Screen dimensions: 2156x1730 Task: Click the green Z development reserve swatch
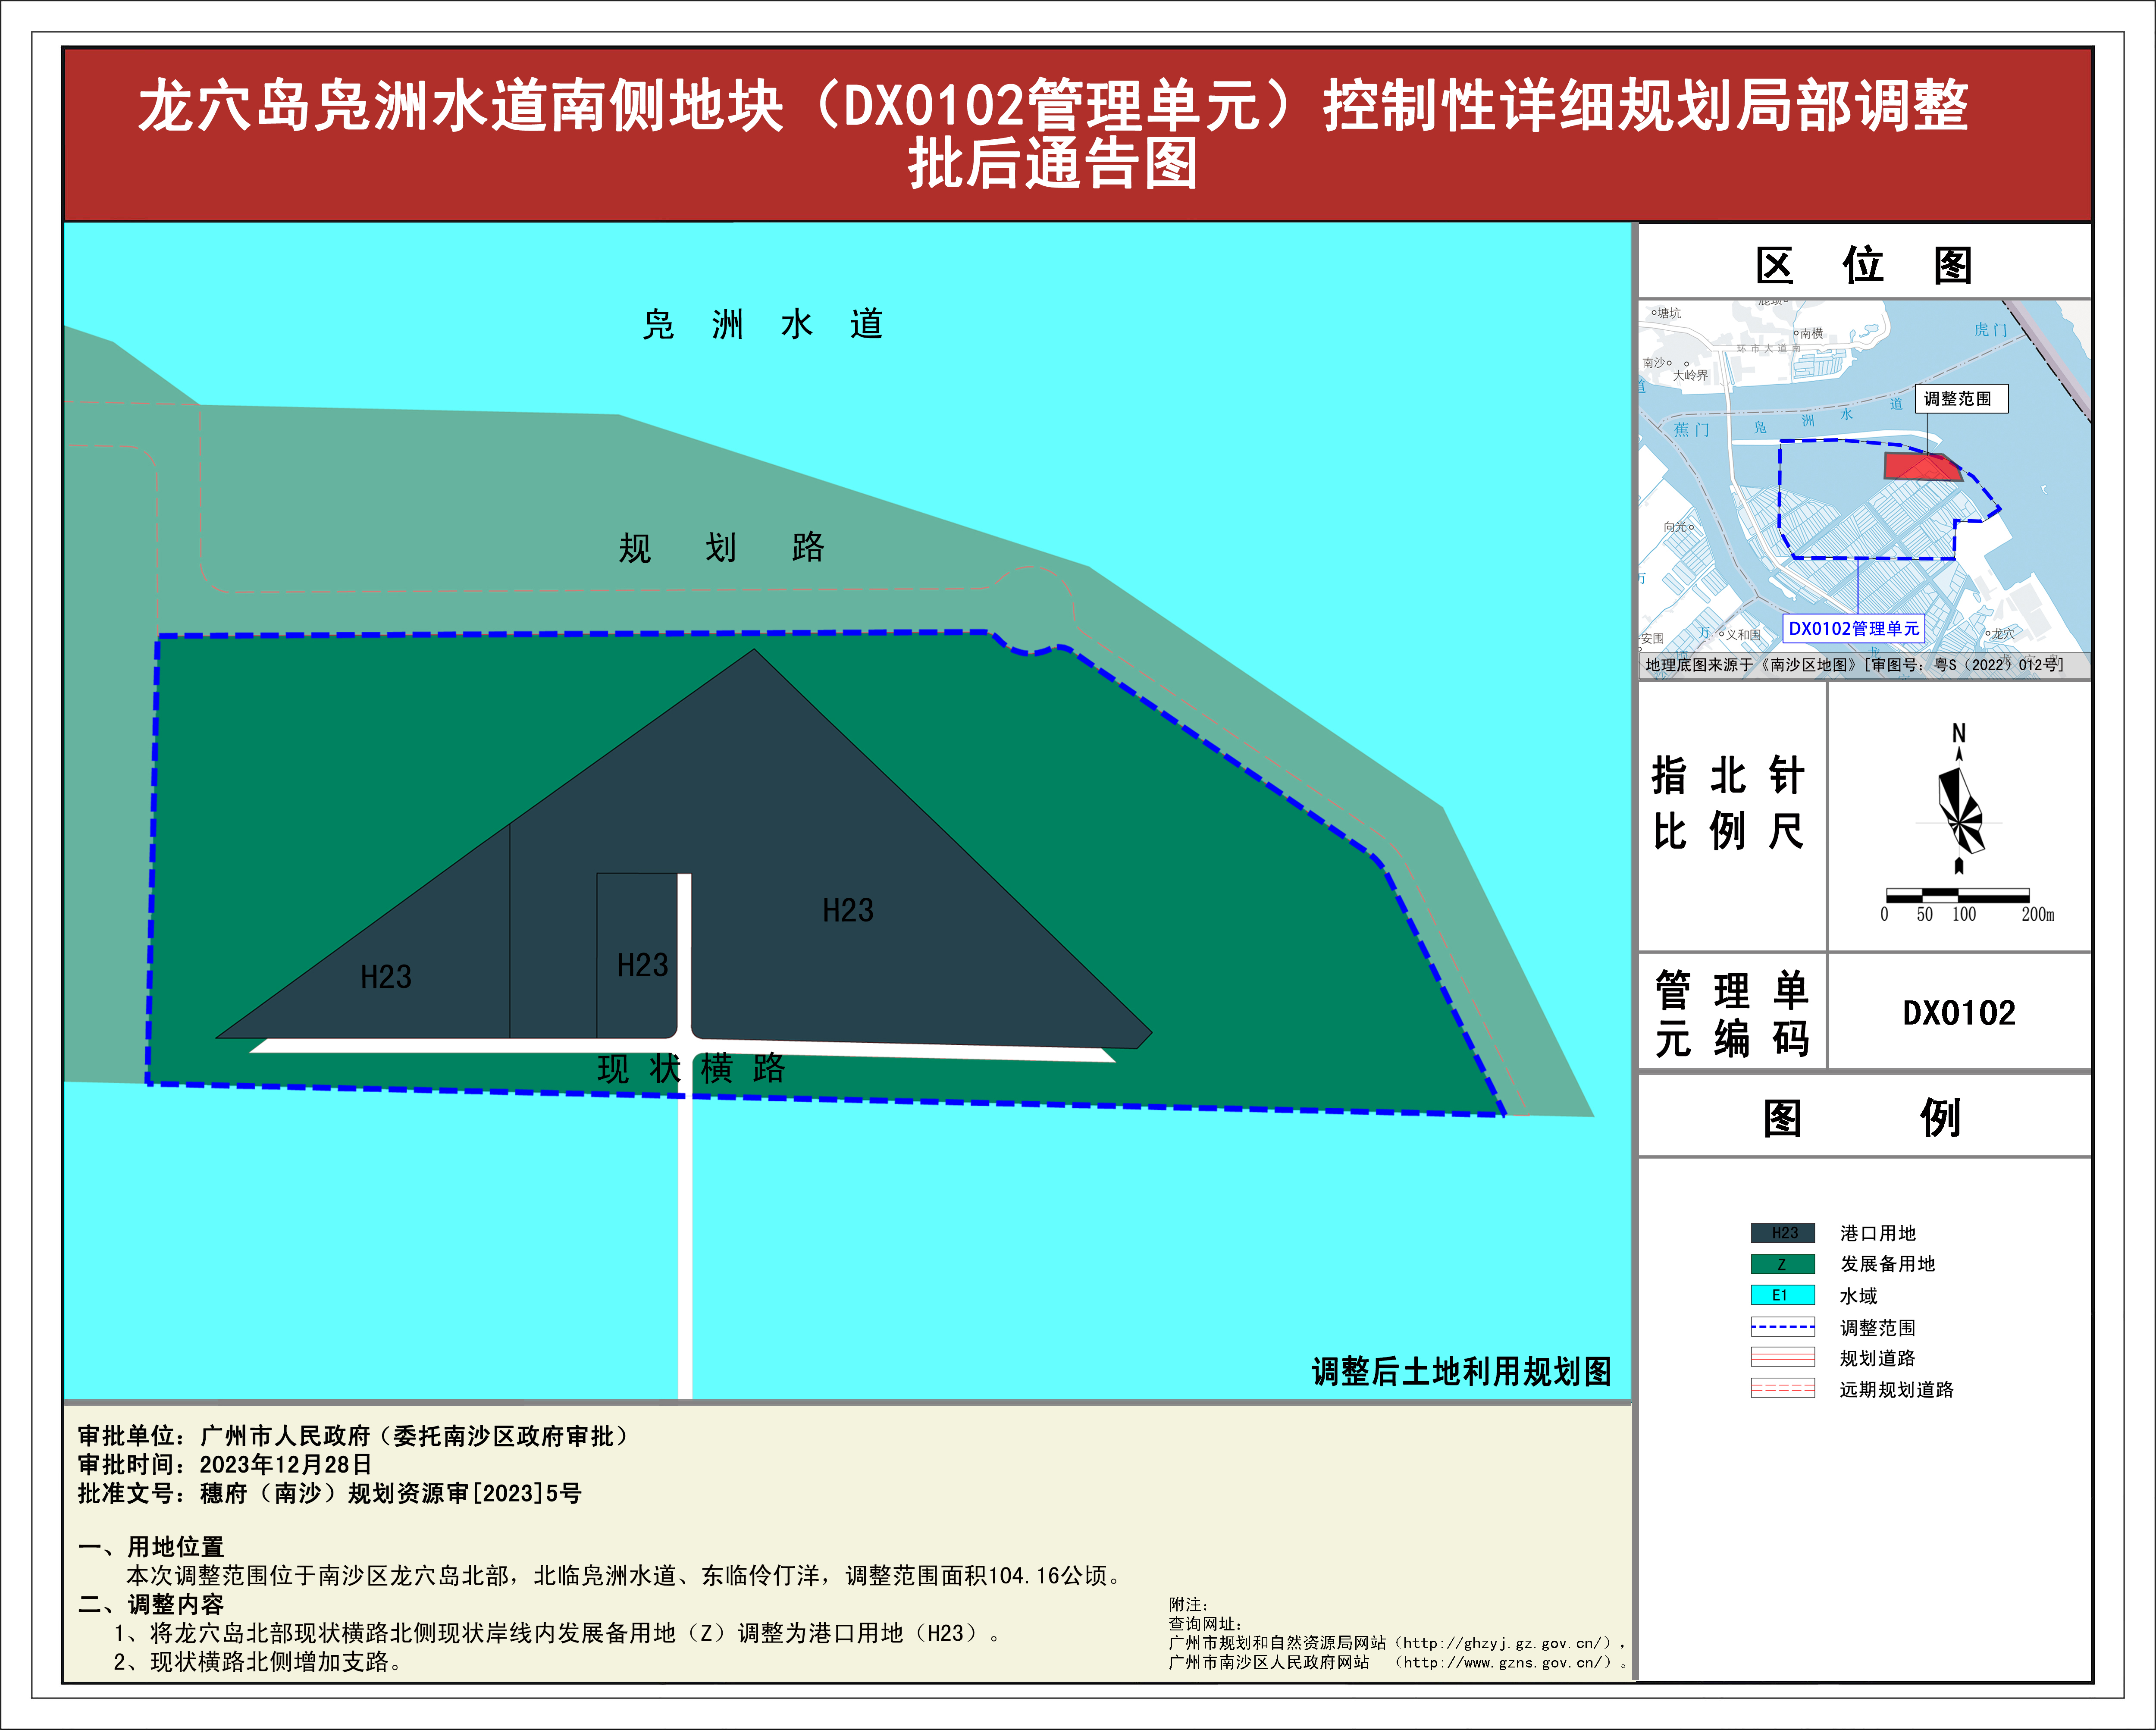tap(1782, 1264)
